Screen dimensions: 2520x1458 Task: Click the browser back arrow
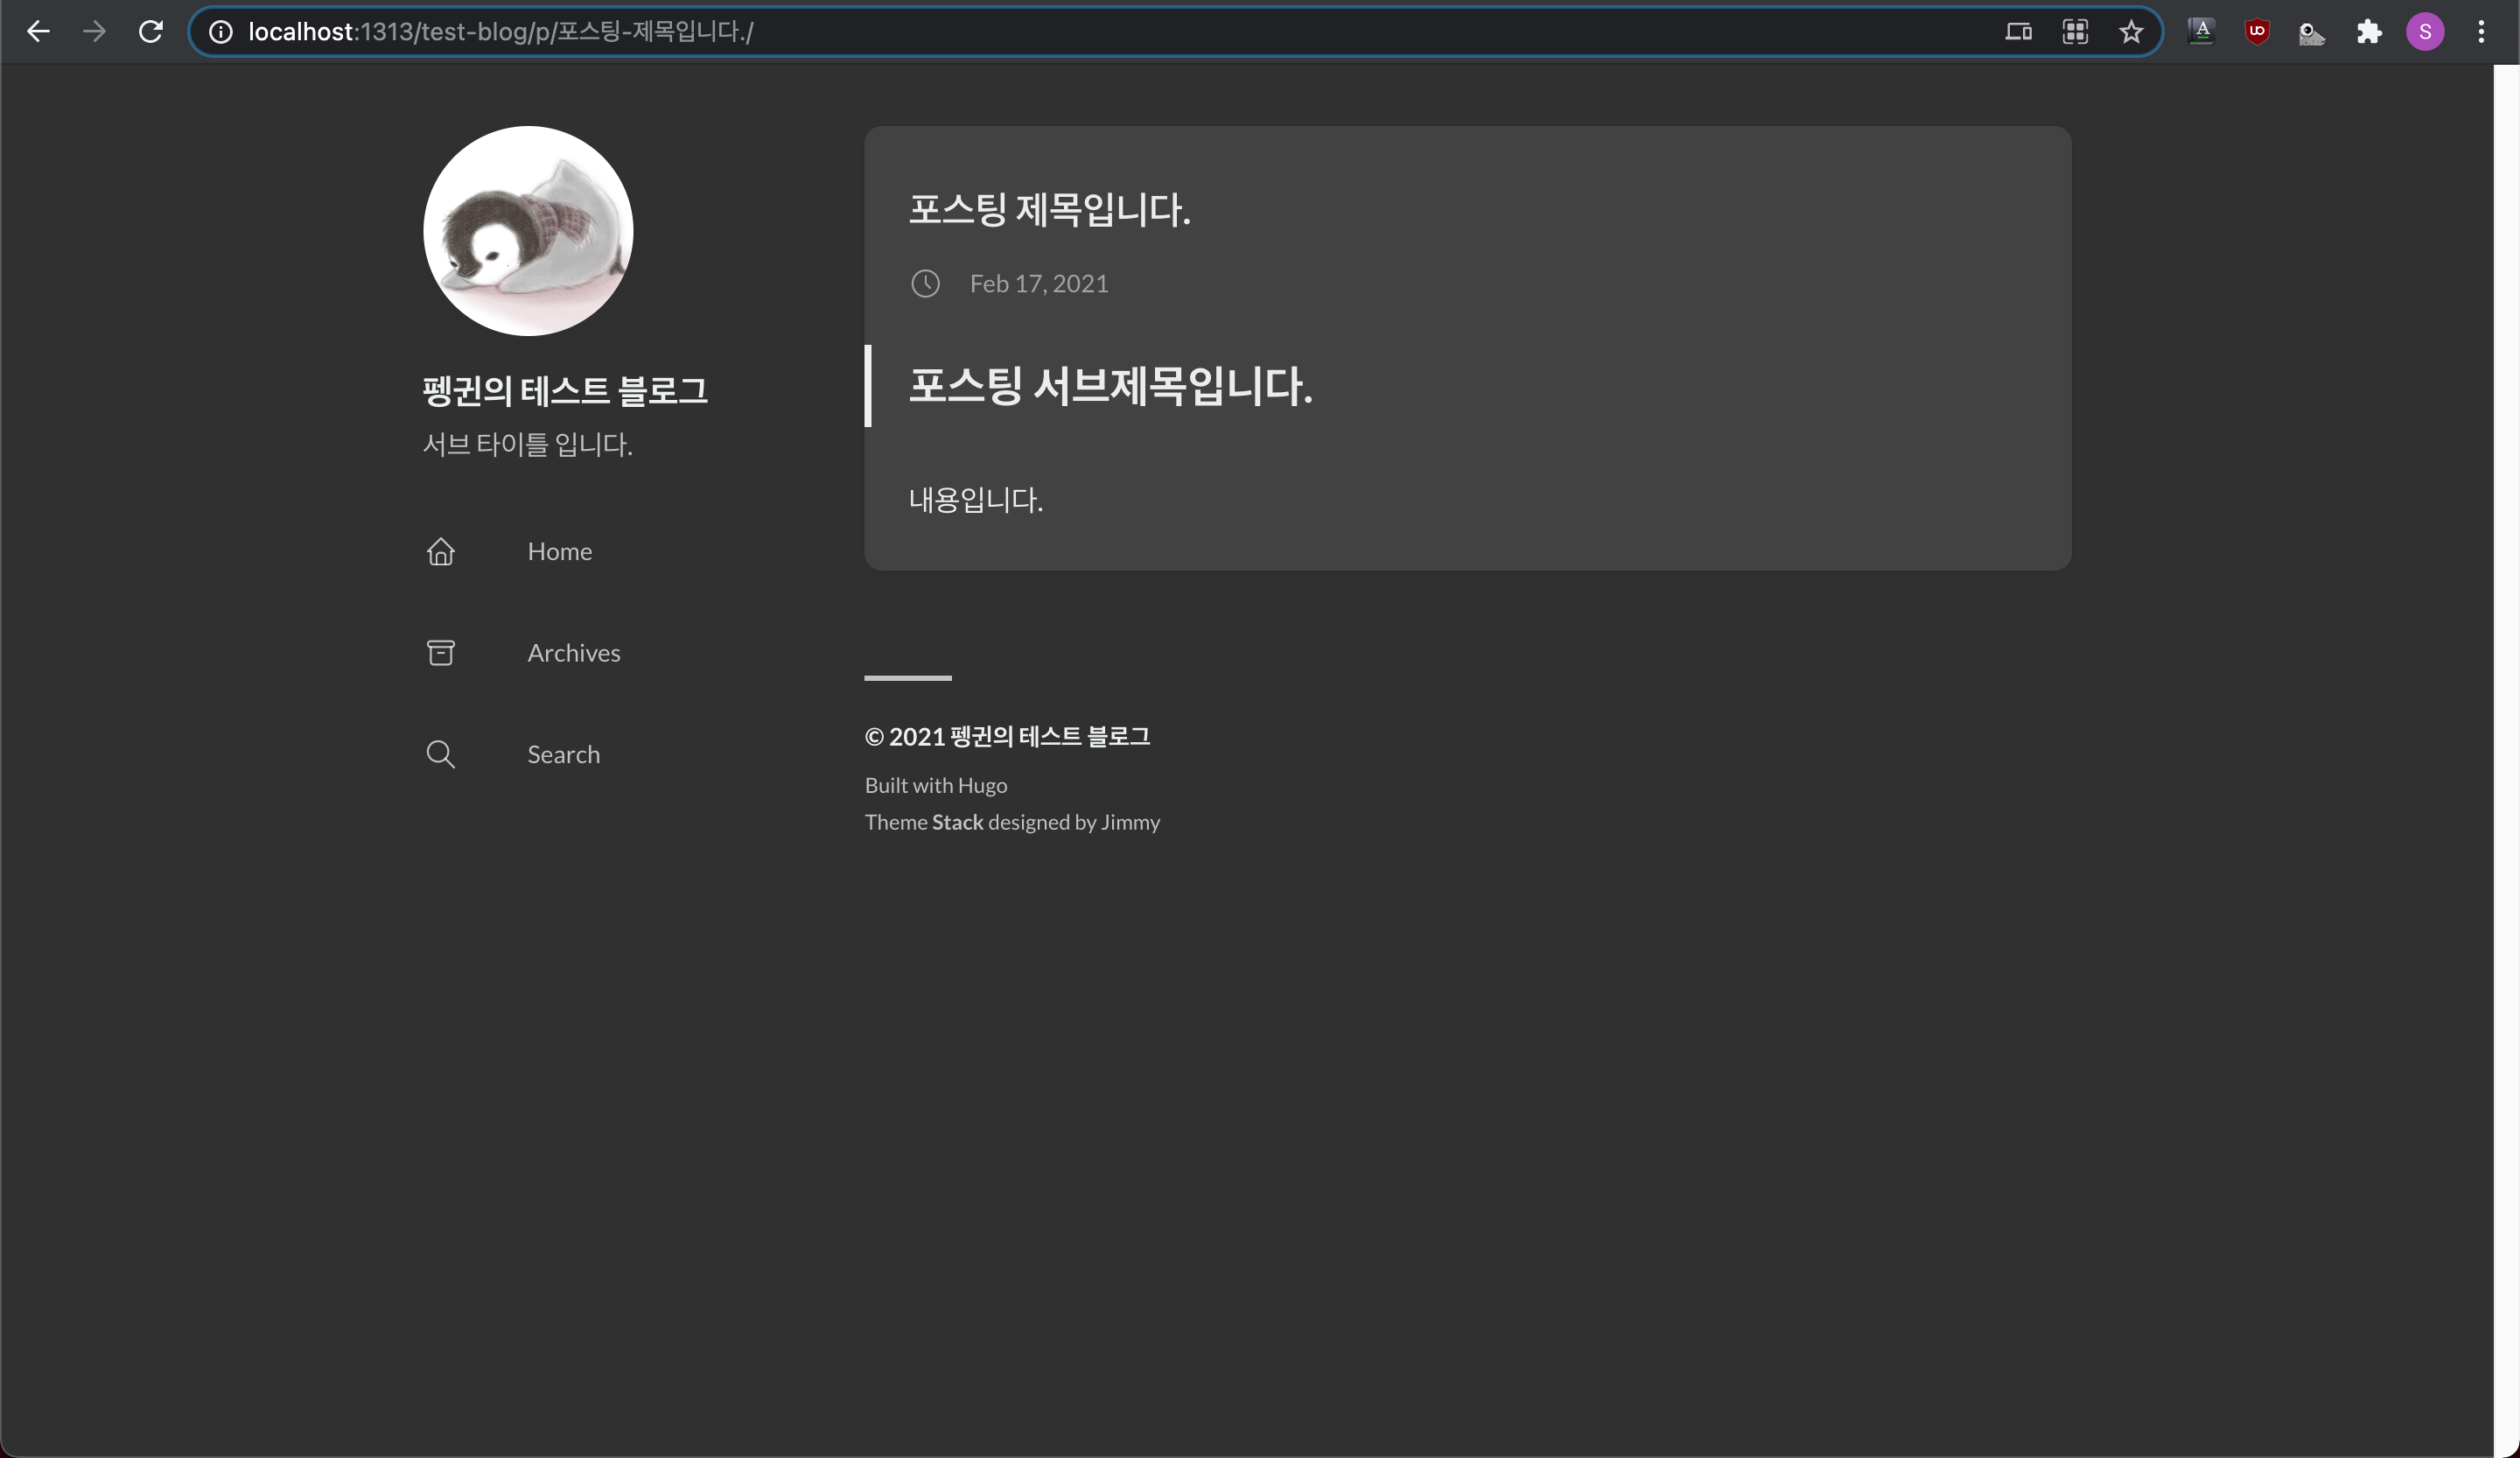tap(38, 32)
